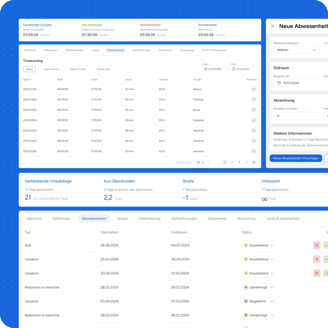Click the Ende date calendar icon

tap(234, 69)
